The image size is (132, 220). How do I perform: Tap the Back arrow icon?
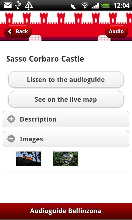tap(10, 31)
